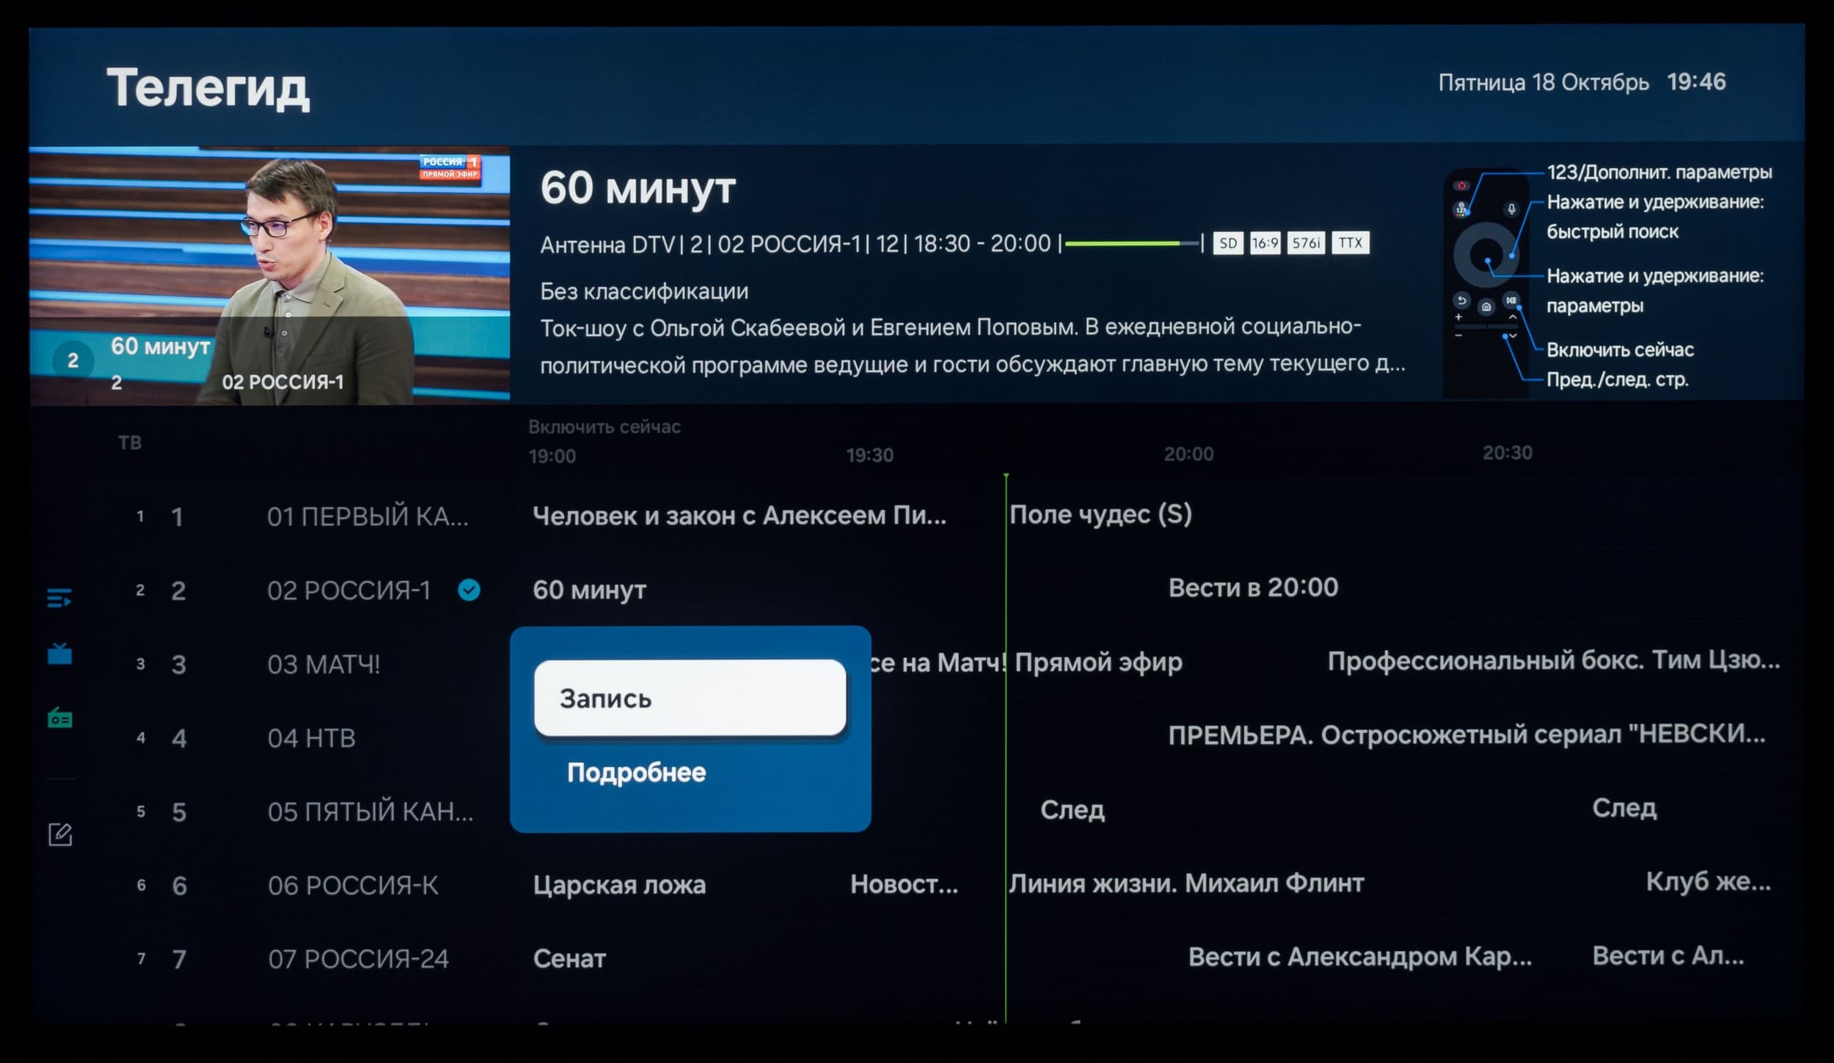The height and width of the screenshot is (1063, 1834).
Task: Click the 16:9 aspect ratio badge
Action: click(x=1265, y=243)
